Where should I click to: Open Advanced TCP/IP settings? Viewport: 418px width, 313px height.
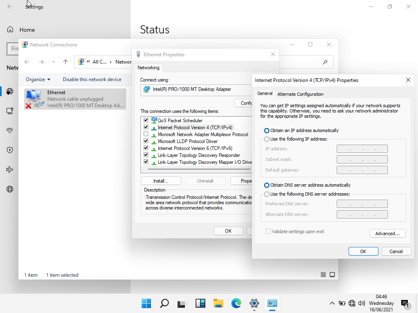(x=388, y=234)
